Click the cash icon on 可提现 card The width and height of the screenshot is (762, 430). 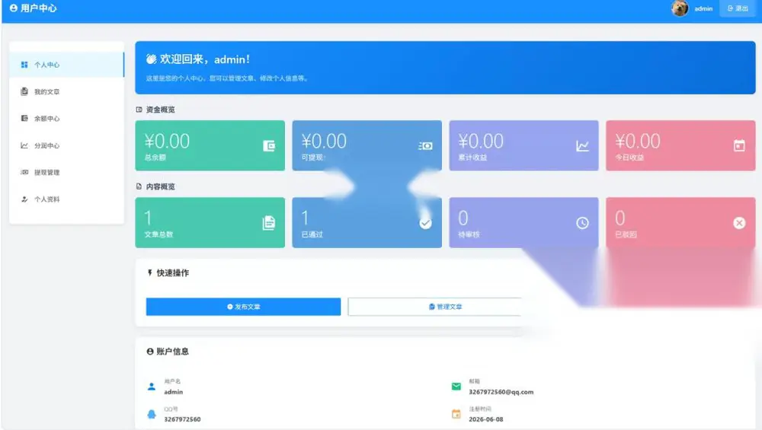click(x=425, y=145)
